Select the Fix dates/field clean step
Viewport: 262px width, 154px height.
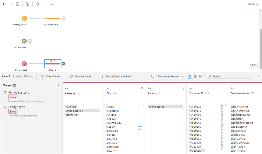coord(53,18)
